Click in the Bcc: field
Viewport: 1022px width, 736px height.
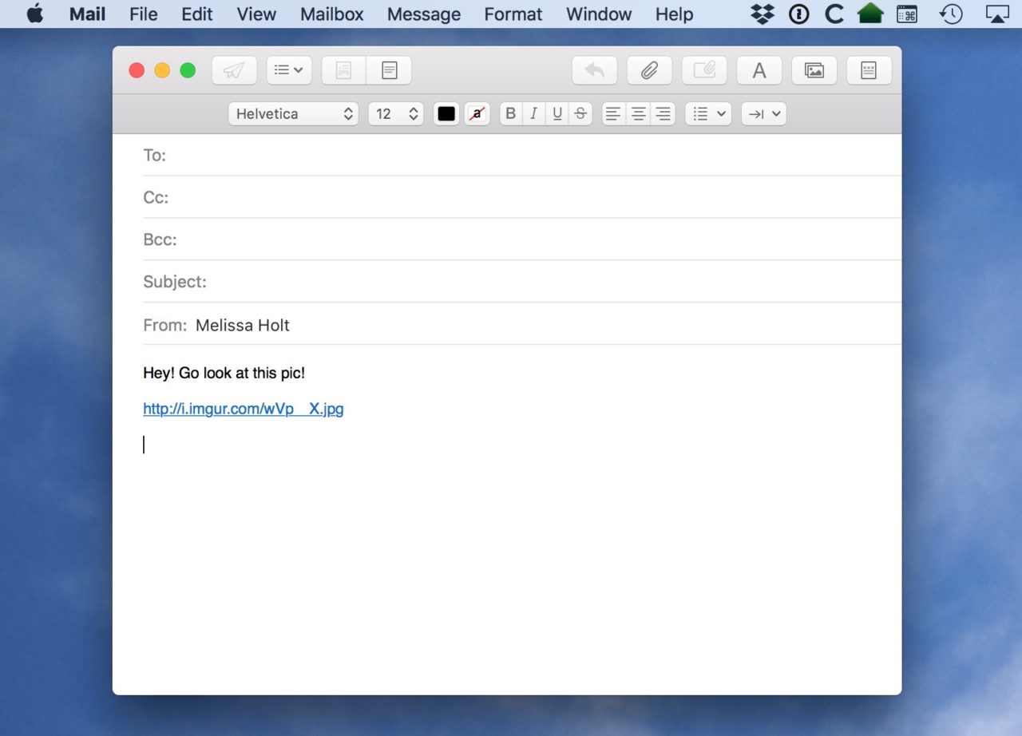[x=522, y=239]
